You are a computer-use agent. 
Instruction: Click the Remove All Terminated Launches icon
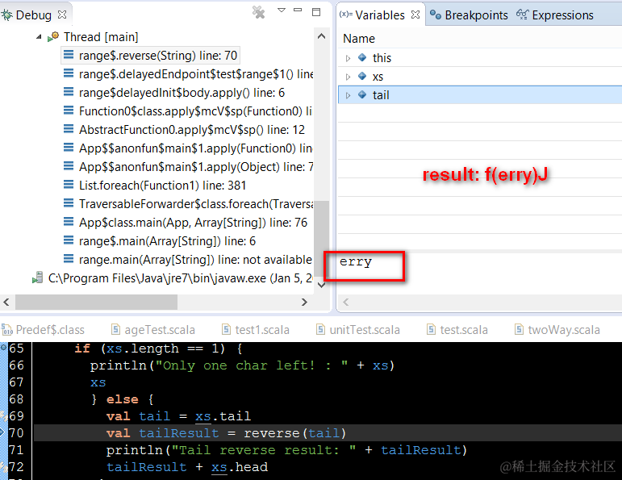(x=259, y=12)
